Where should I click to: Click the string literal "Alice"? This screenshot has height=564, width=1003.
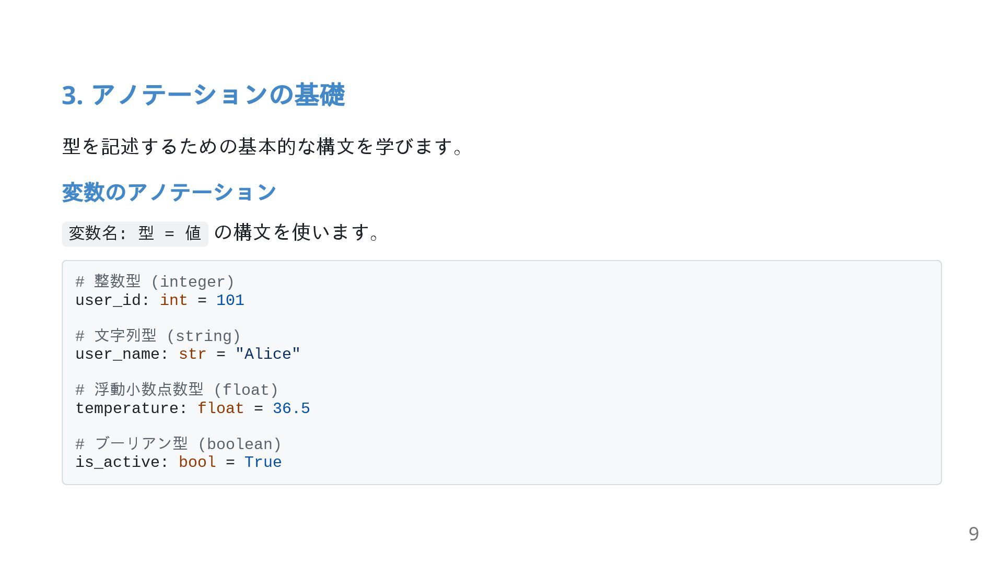pos(268,354)
